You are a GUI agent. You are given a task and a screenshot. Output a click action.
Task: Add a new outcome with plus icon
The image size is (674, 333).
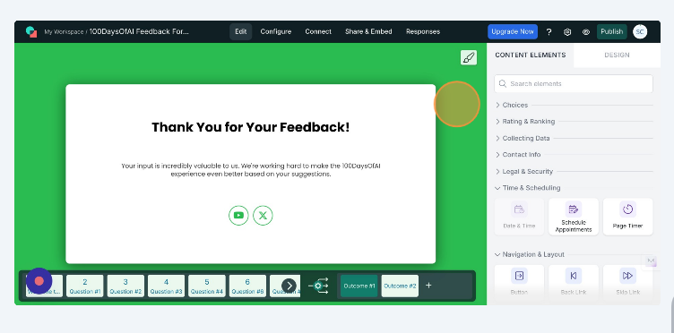coord(428,286)
